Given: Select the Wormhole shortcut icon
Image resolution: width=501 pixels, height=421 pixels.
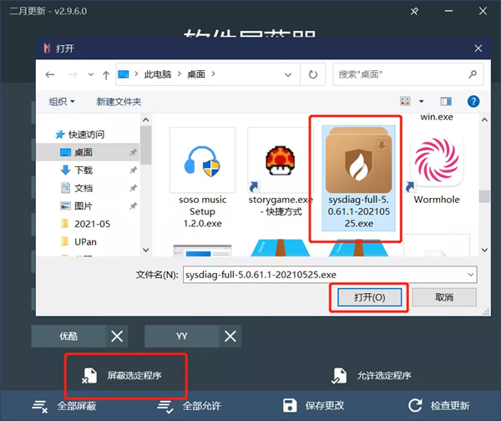Looking at the screenshot, I should [x=437, y=163].
